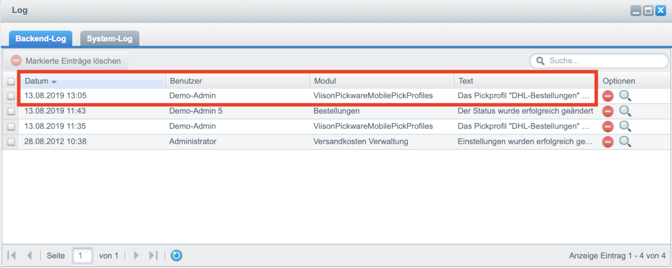The image size is (672, 268).
Task: Inspect the Versandkosten Verwaltung entry with magnifier
Action: point(625,142)
